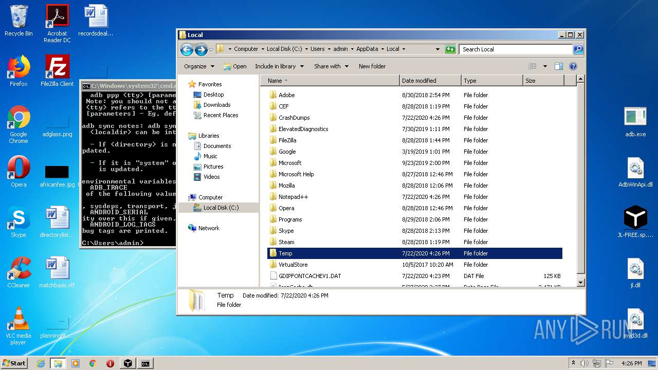Select the Google Chrome desktop shortcut
Image resolution: width=658 pixels, height=370 pixels.
(19, 124)
